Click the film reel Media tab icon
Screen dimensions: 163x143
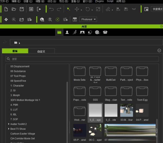pyautogui.click(x=97, y=32)
